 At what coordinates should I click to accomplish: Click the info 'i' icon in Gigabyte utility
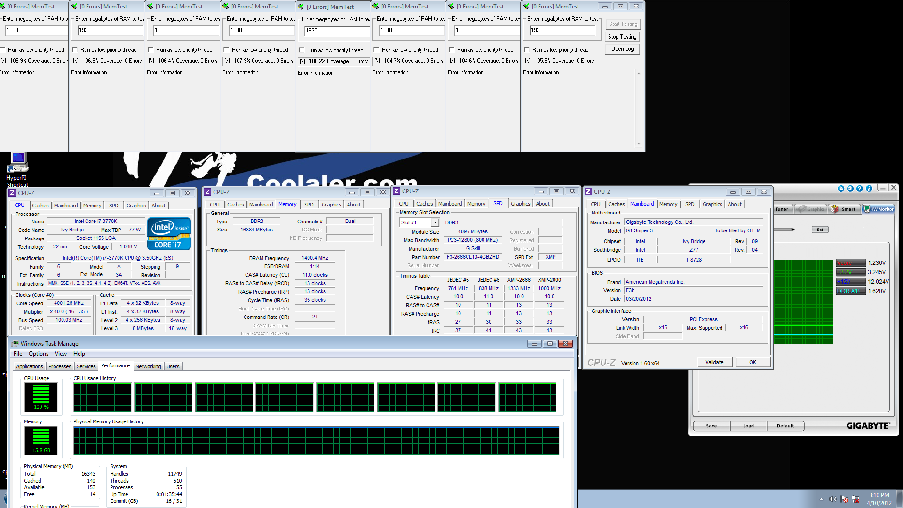[869, 189]
